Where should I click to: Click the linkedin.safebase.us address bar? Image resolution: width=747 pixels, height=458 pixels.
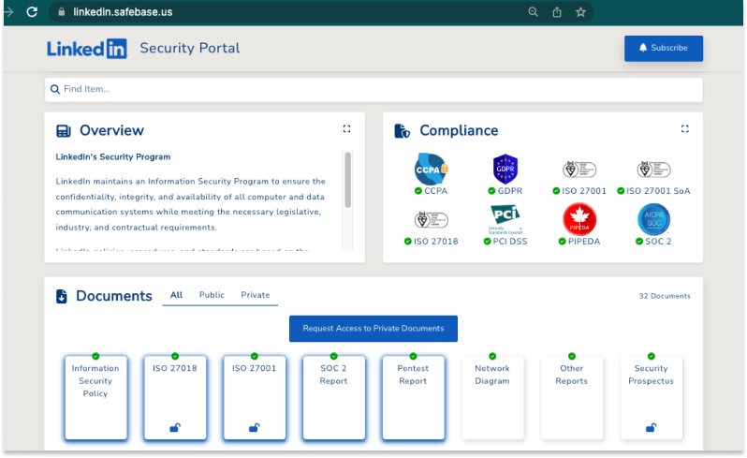coord(321,12)
